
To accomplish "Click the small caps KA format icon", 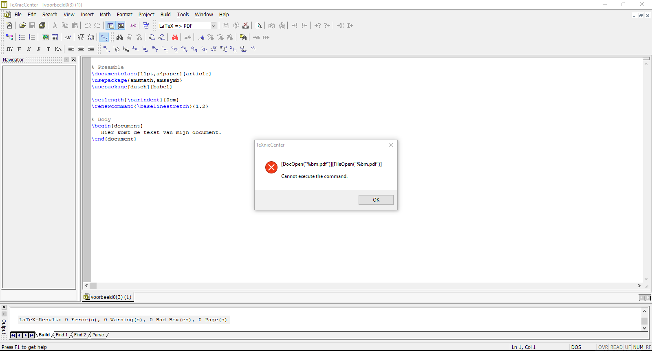I will coord(58,49).
